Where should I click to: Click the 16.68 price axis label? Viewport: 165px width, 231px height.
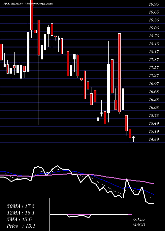pos(154,92)
